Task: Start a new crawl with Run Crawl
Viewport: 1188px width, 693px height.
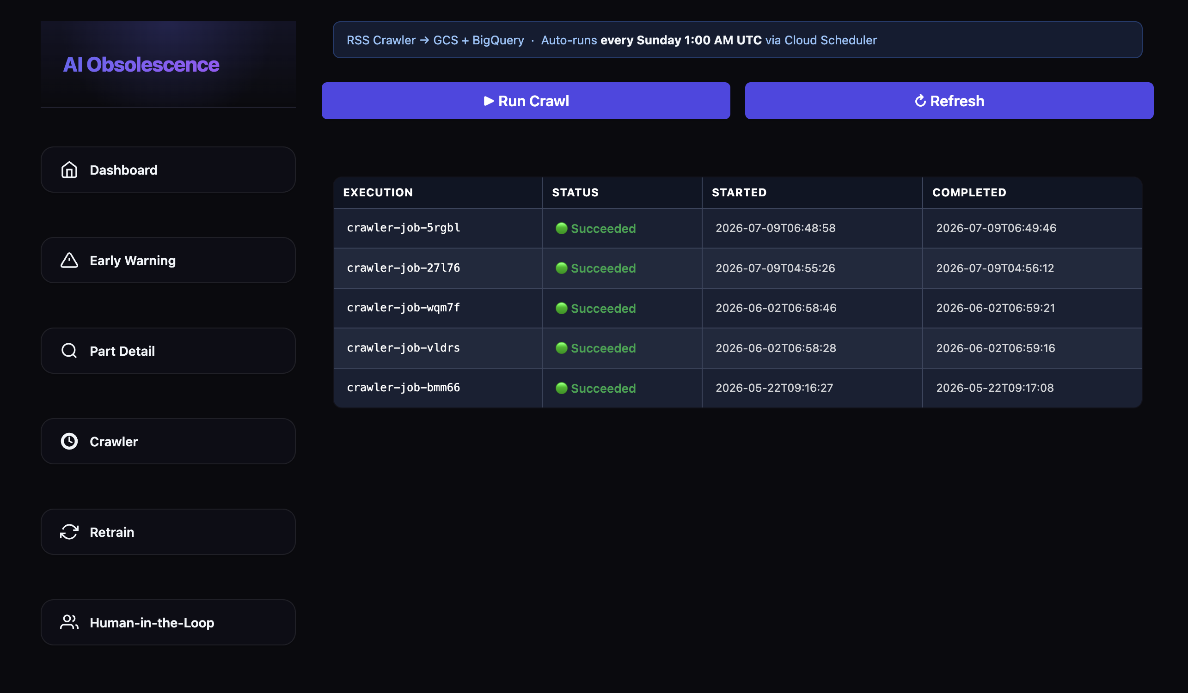Action: point(526,101)
